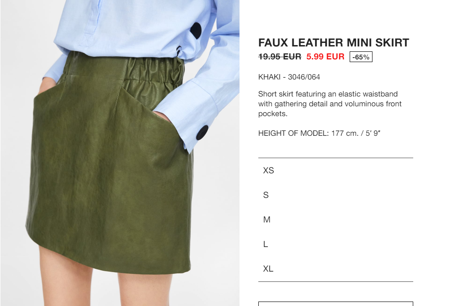Click the outlined button below the sizes

point(336,304)
